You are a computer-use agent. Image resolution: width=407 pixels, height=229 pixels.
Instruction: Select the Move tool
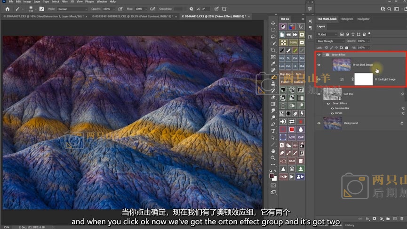[x=273, y=23]
